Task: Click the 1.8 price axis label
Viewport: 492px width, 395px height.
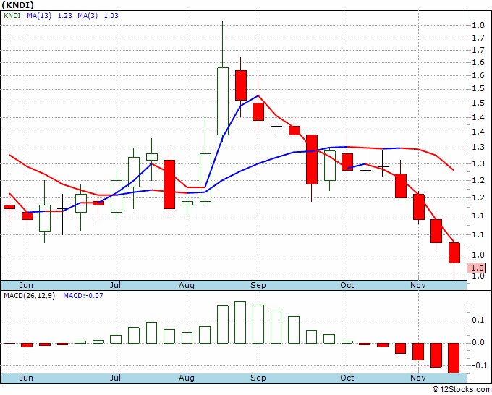Action: point(478,26)
